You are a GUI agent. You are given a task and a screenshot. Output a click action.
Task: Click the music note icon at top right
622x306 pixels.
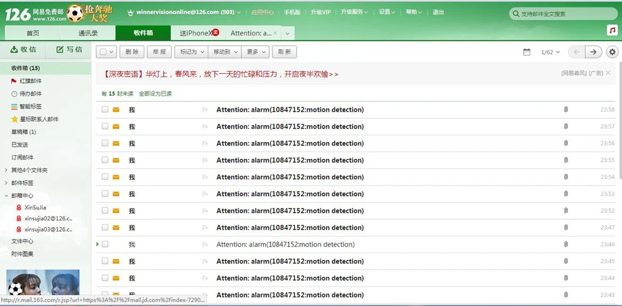point(613,30)
